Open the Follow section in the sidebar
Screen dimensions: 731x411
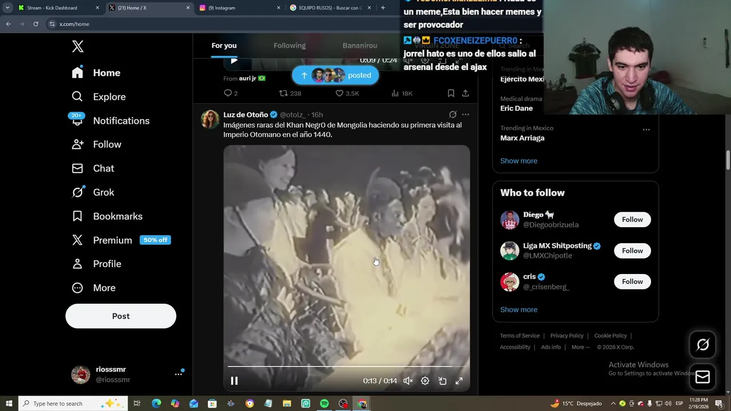97,144
